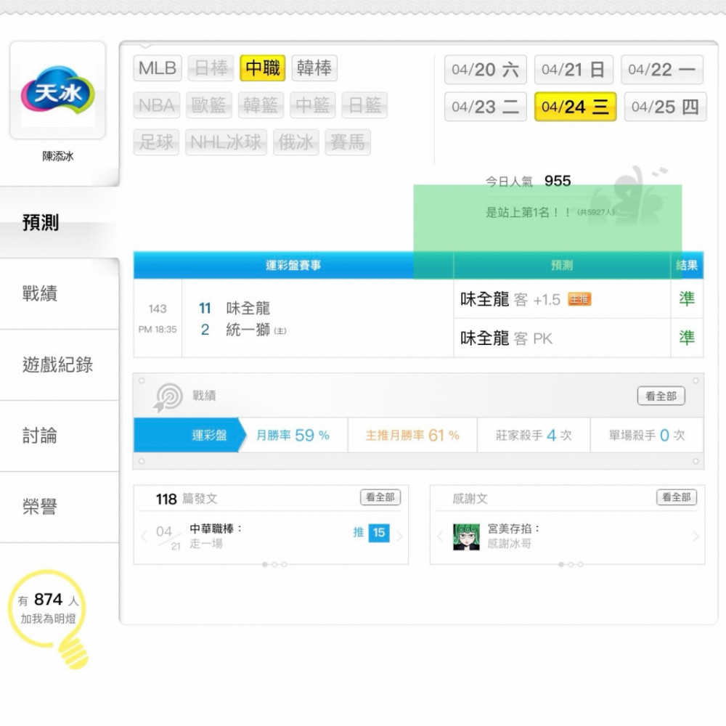The image size is (726, 726).
Task: Show next thank-you note right arrow
Action: (x=696, y=537)
